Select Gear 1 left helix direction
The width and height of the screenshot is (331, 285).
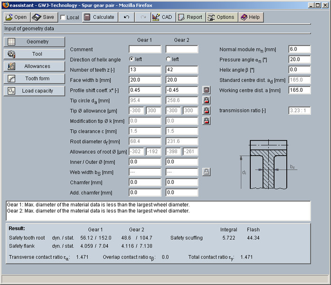click(x=132, y=59)
